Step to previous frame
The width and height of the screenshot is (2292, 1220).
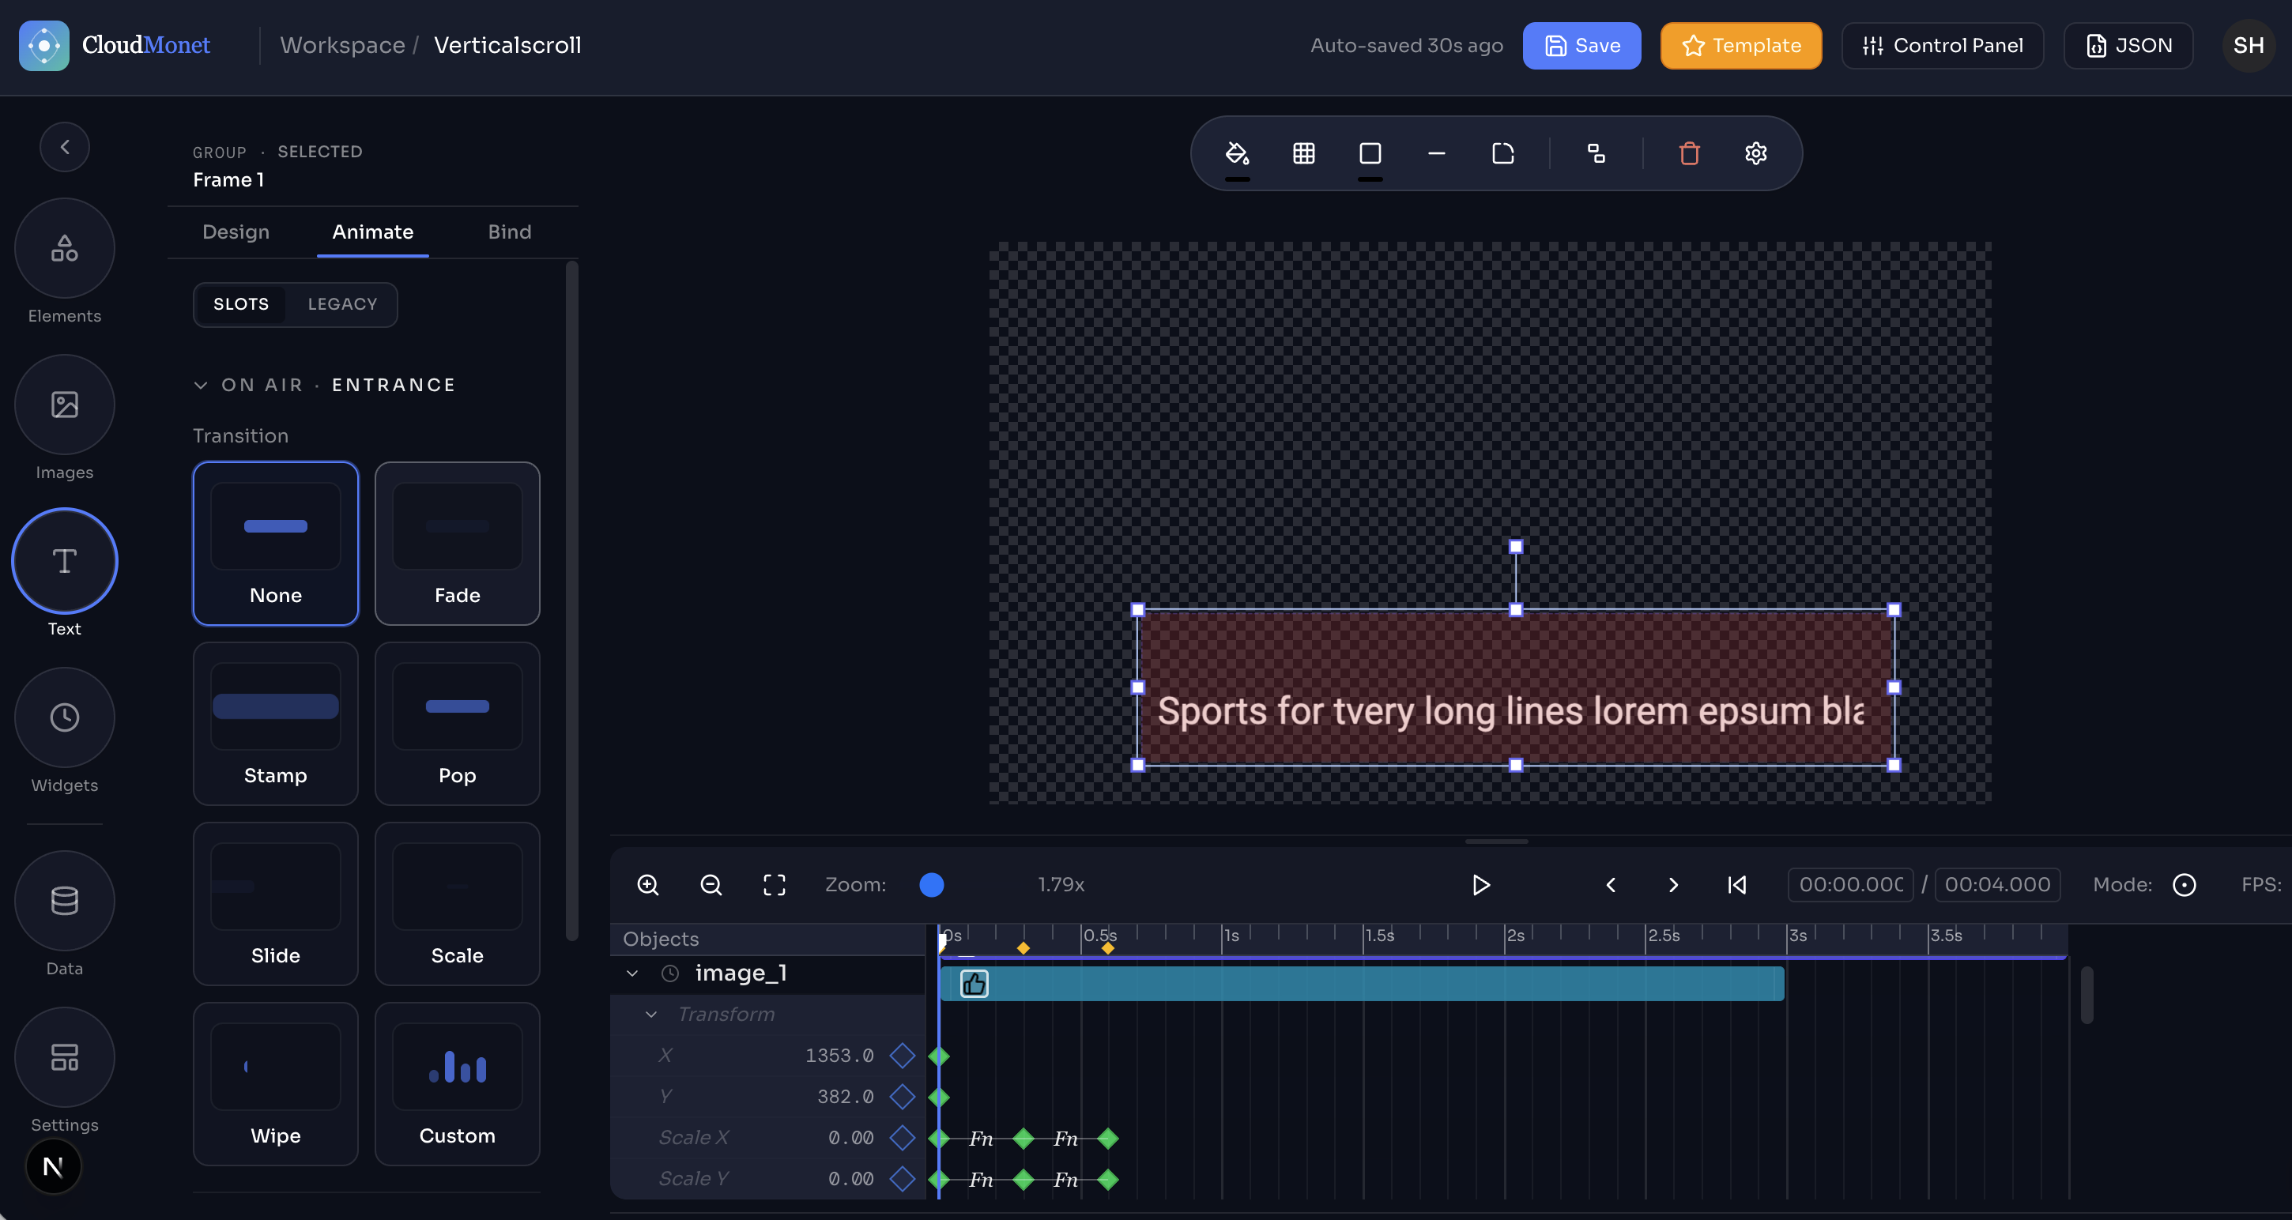click(1611, 884)
